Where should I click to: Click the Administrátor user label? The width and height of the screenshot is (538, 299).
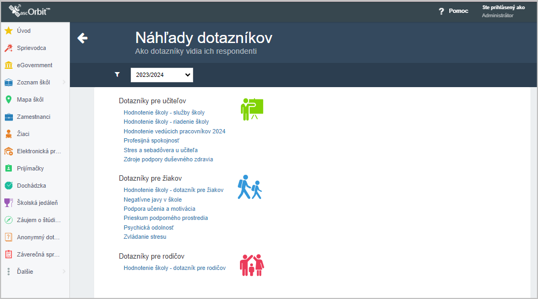pyautogui.click(x=498, y=16)
